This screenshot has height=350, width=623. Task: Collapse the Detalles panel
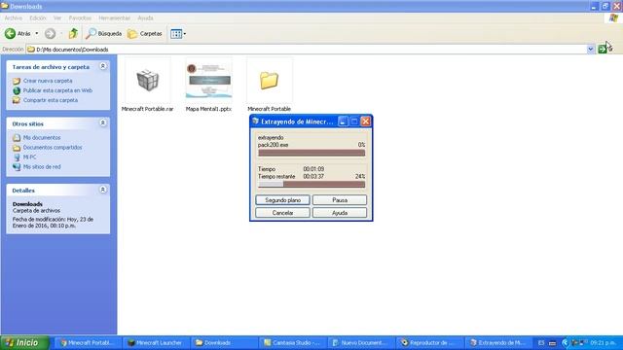point(103,190)
